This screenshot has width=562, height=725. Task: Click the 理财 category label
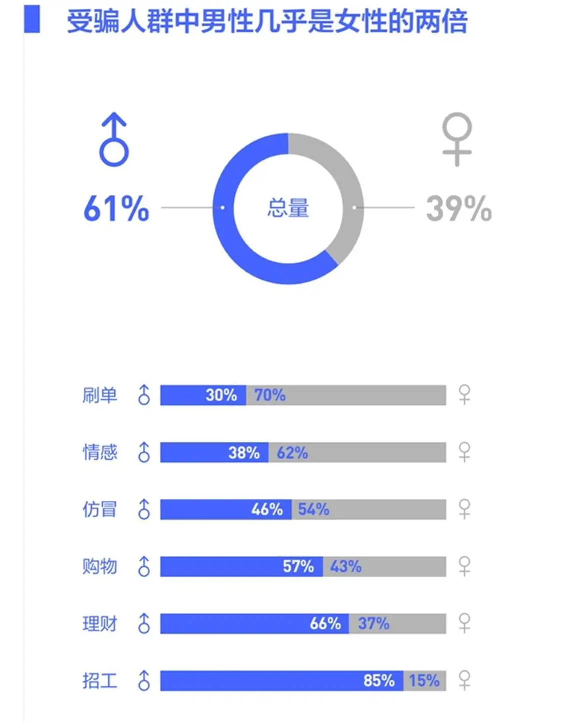[x=100, y=624]
